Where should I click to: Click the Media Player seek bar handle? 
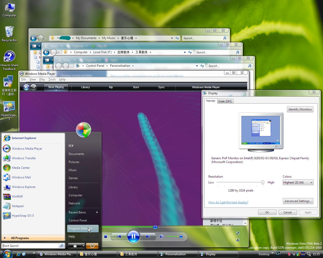[x=155, y=227]
